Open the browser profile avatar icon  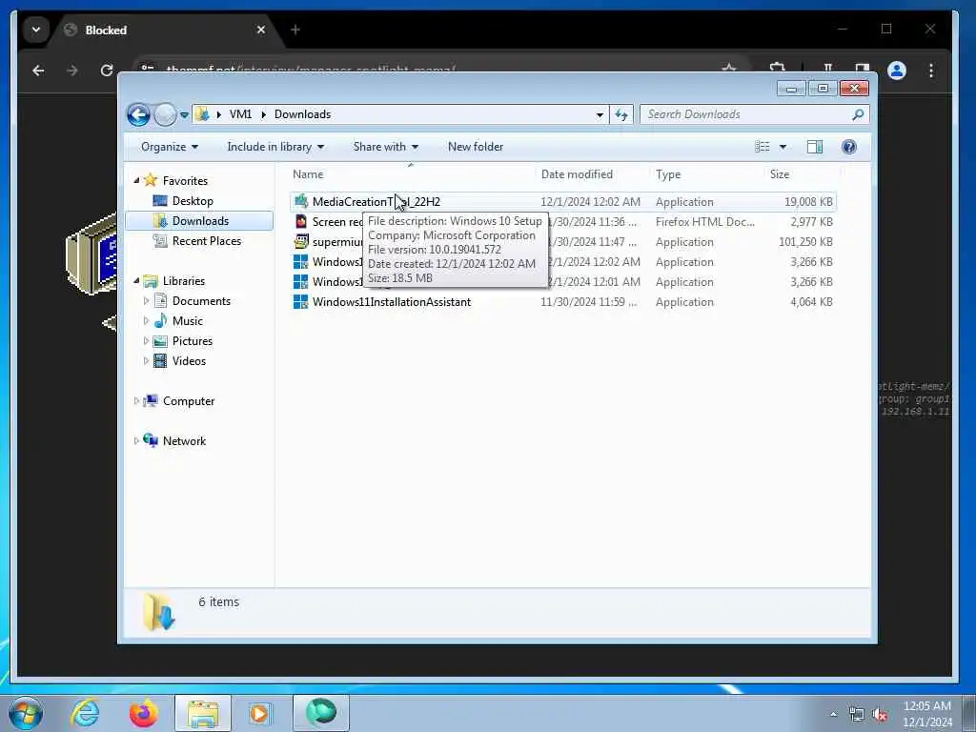click(x=897, y=71)
